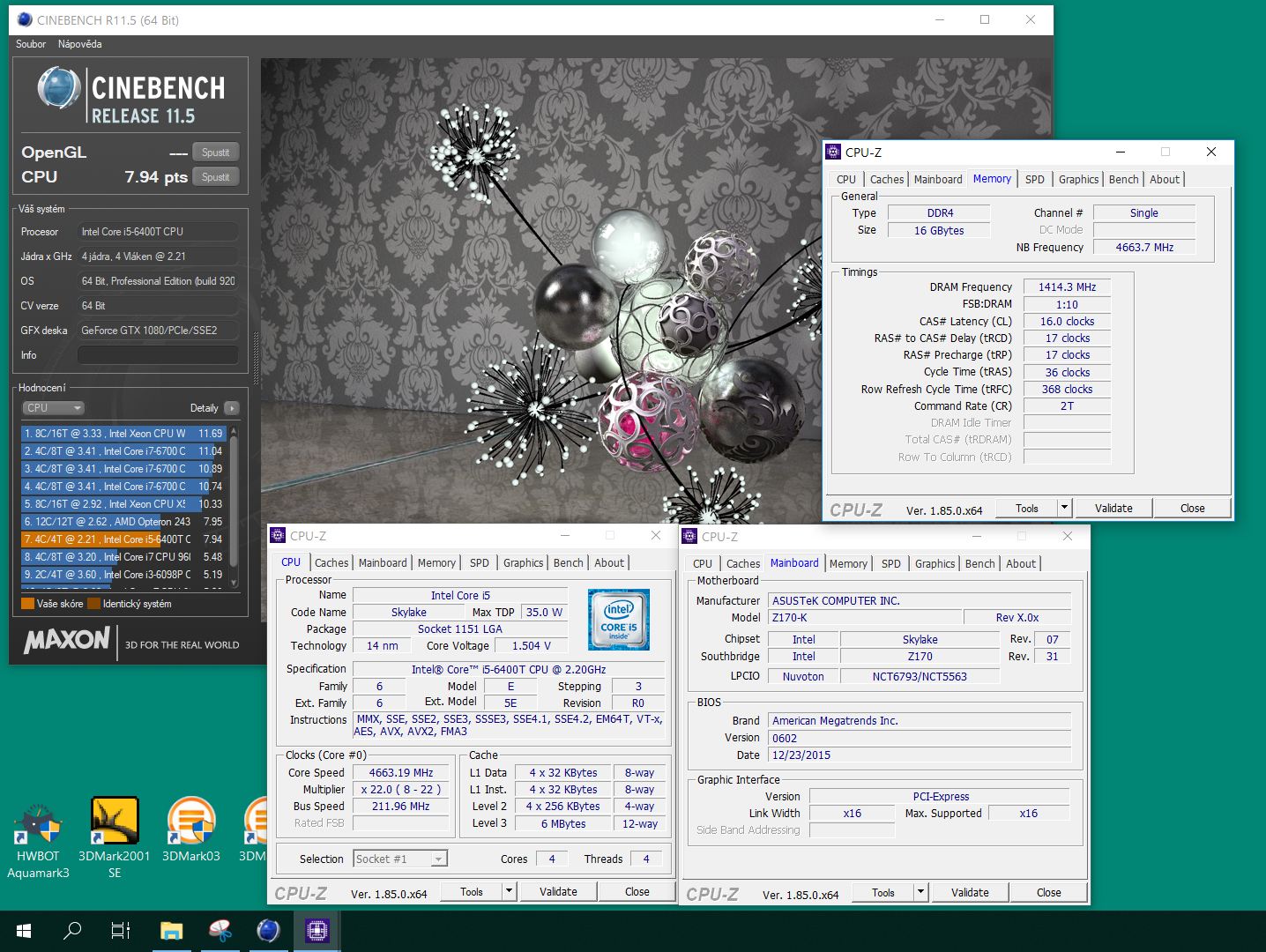Open About tab in CPU window

click(609, 562)
